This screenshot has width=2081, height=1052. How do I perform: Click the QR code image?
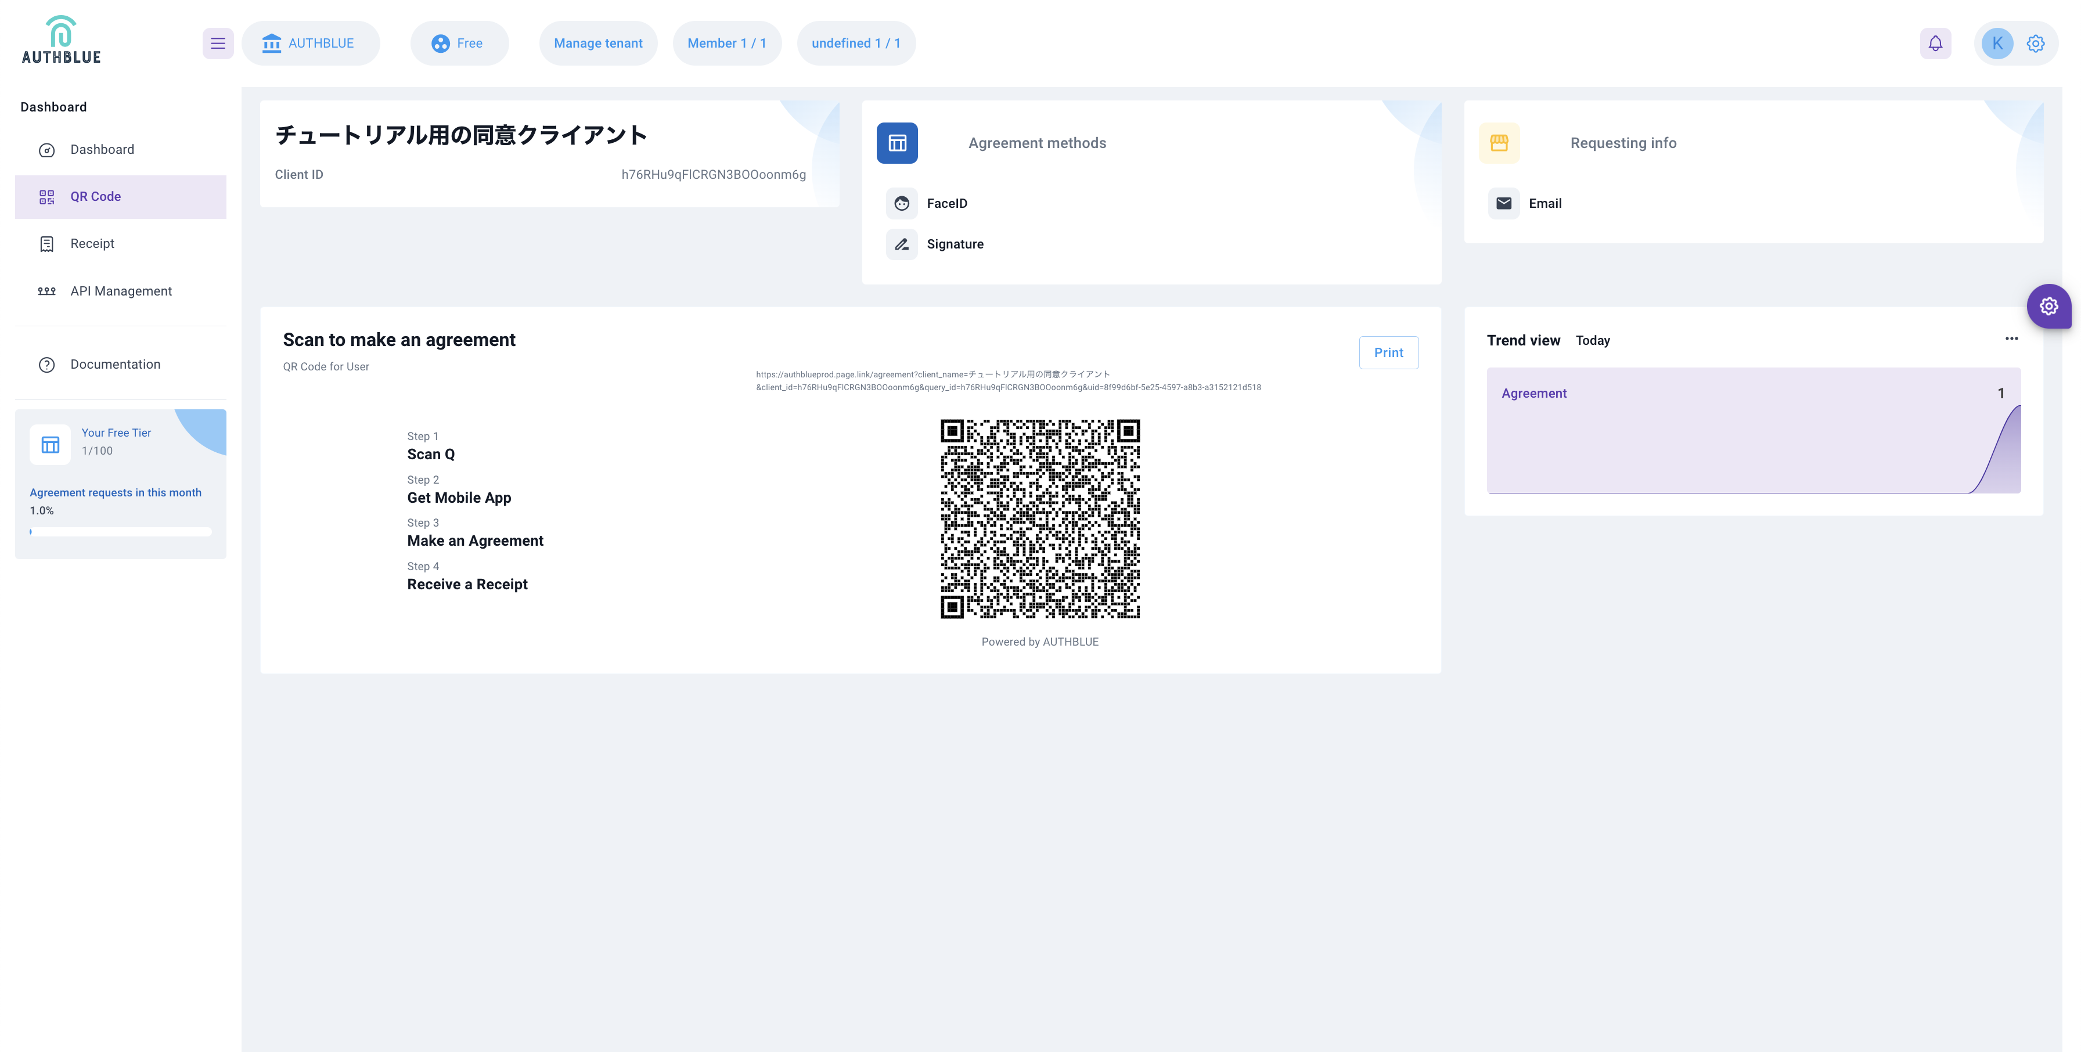(x=1040, y=518)
